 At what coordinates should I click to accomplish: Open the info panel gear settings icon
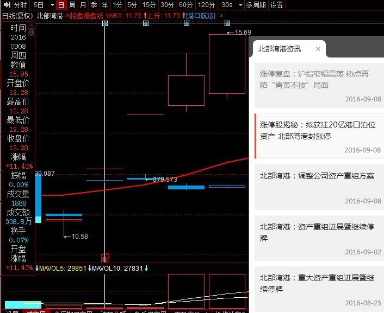(32, 32)
